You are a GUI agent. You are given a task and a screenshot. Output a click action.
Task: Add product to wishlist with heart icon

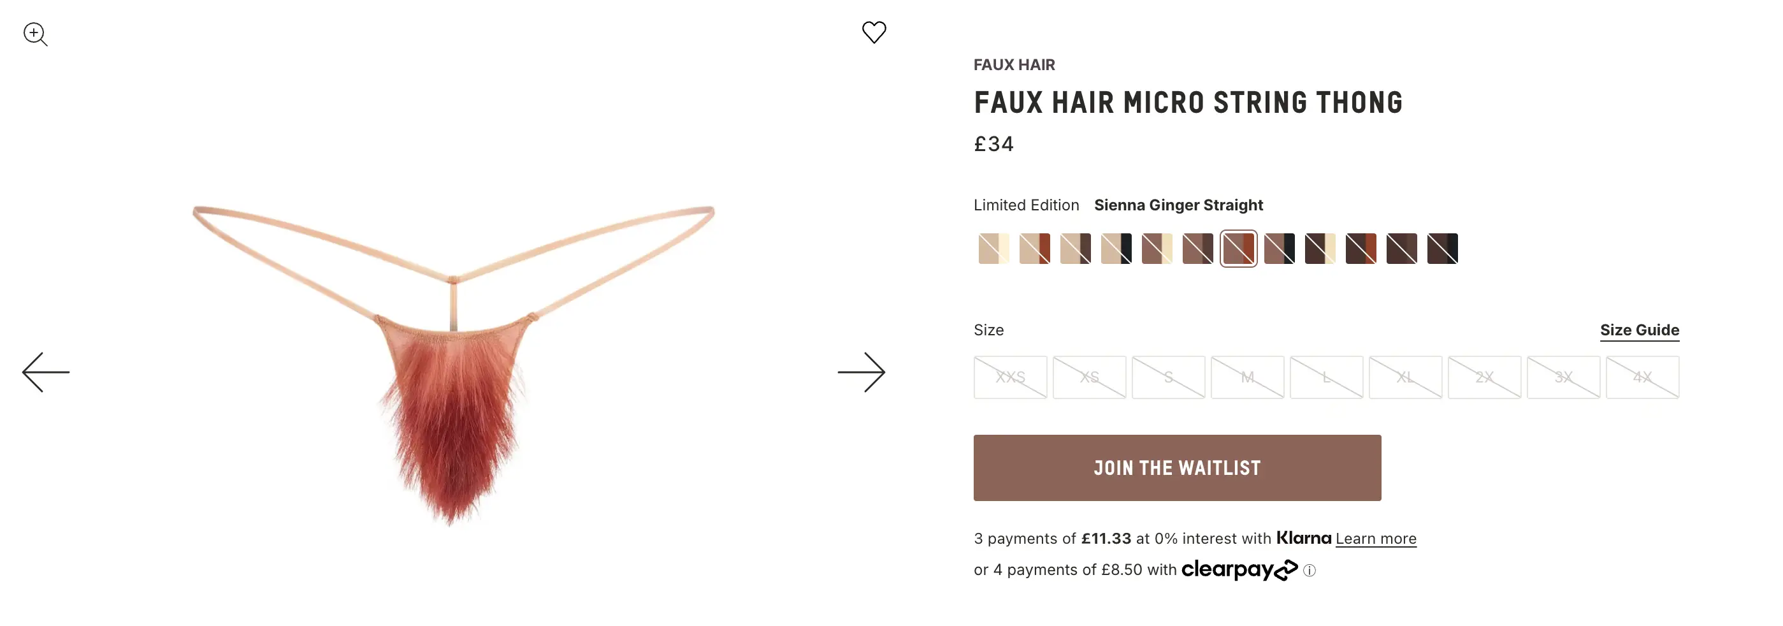[874, 32]
